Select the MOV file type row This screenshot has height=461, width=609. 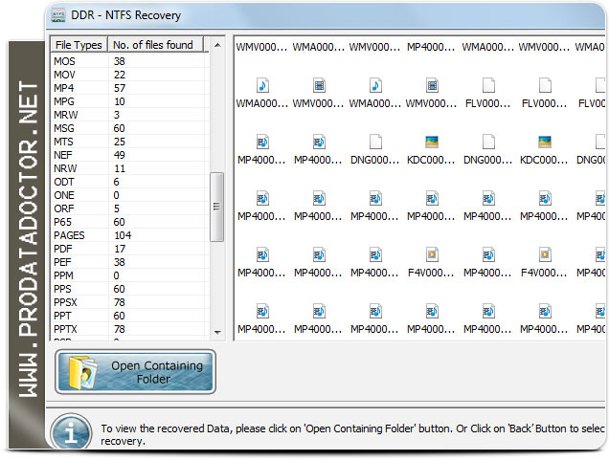point(129,75)
